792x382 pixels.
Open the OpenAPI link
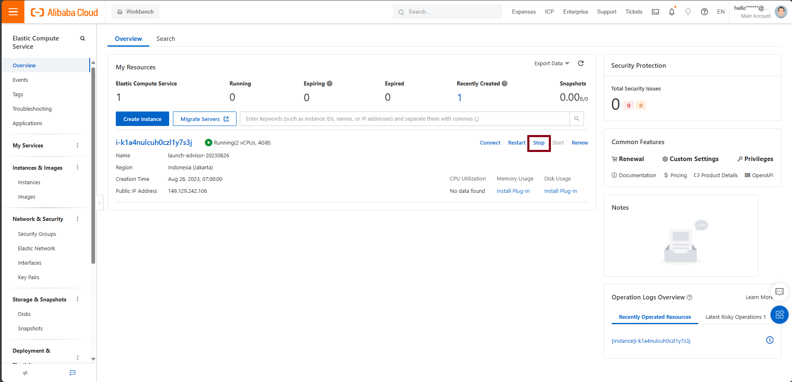759,176
